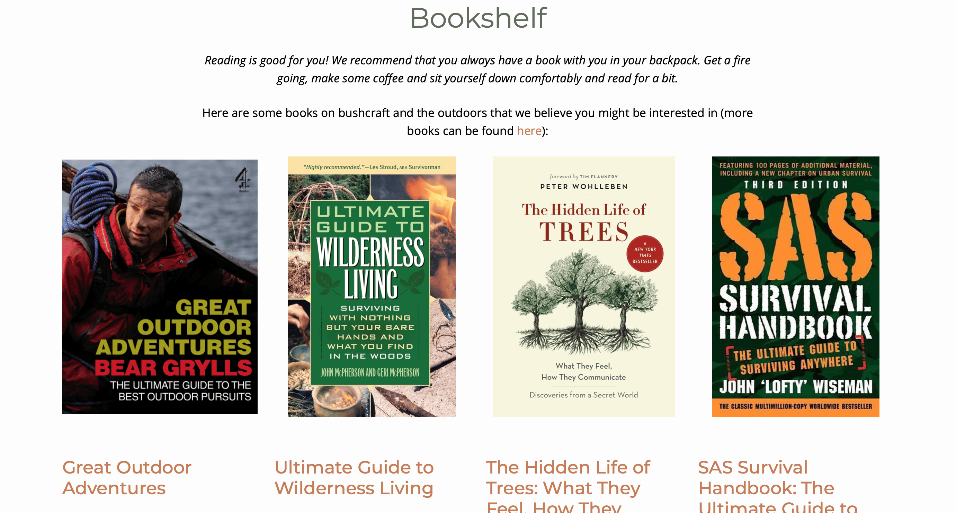Click 'Third Edition' on the SAS cover
Image resolution: width=956 pixels, height=513 pixels.
796,185
